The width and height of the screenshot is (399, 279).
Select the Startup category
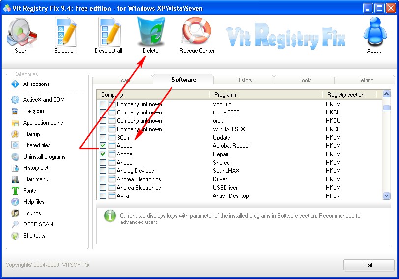tap(26, 134)
